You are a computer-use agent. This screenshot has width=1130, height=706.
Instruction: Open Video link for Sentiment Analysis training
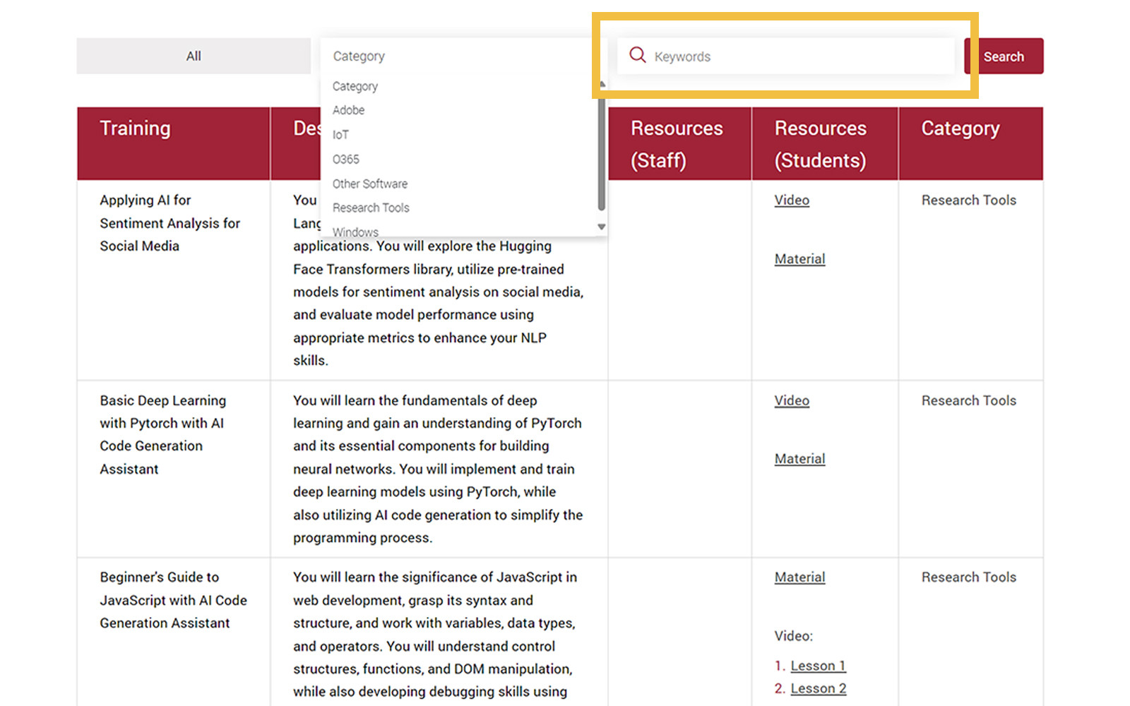[792, 200]
